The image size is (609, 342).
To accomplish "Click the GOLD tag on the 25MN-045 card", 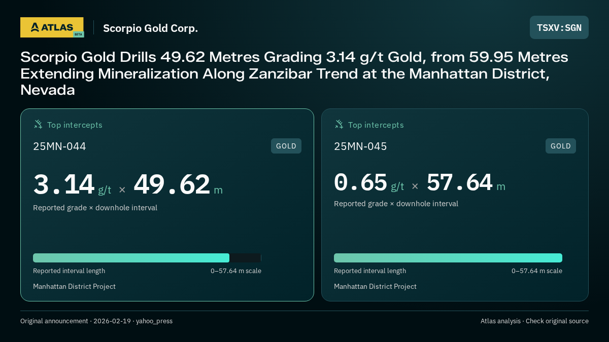I will [x=561, y=146].
